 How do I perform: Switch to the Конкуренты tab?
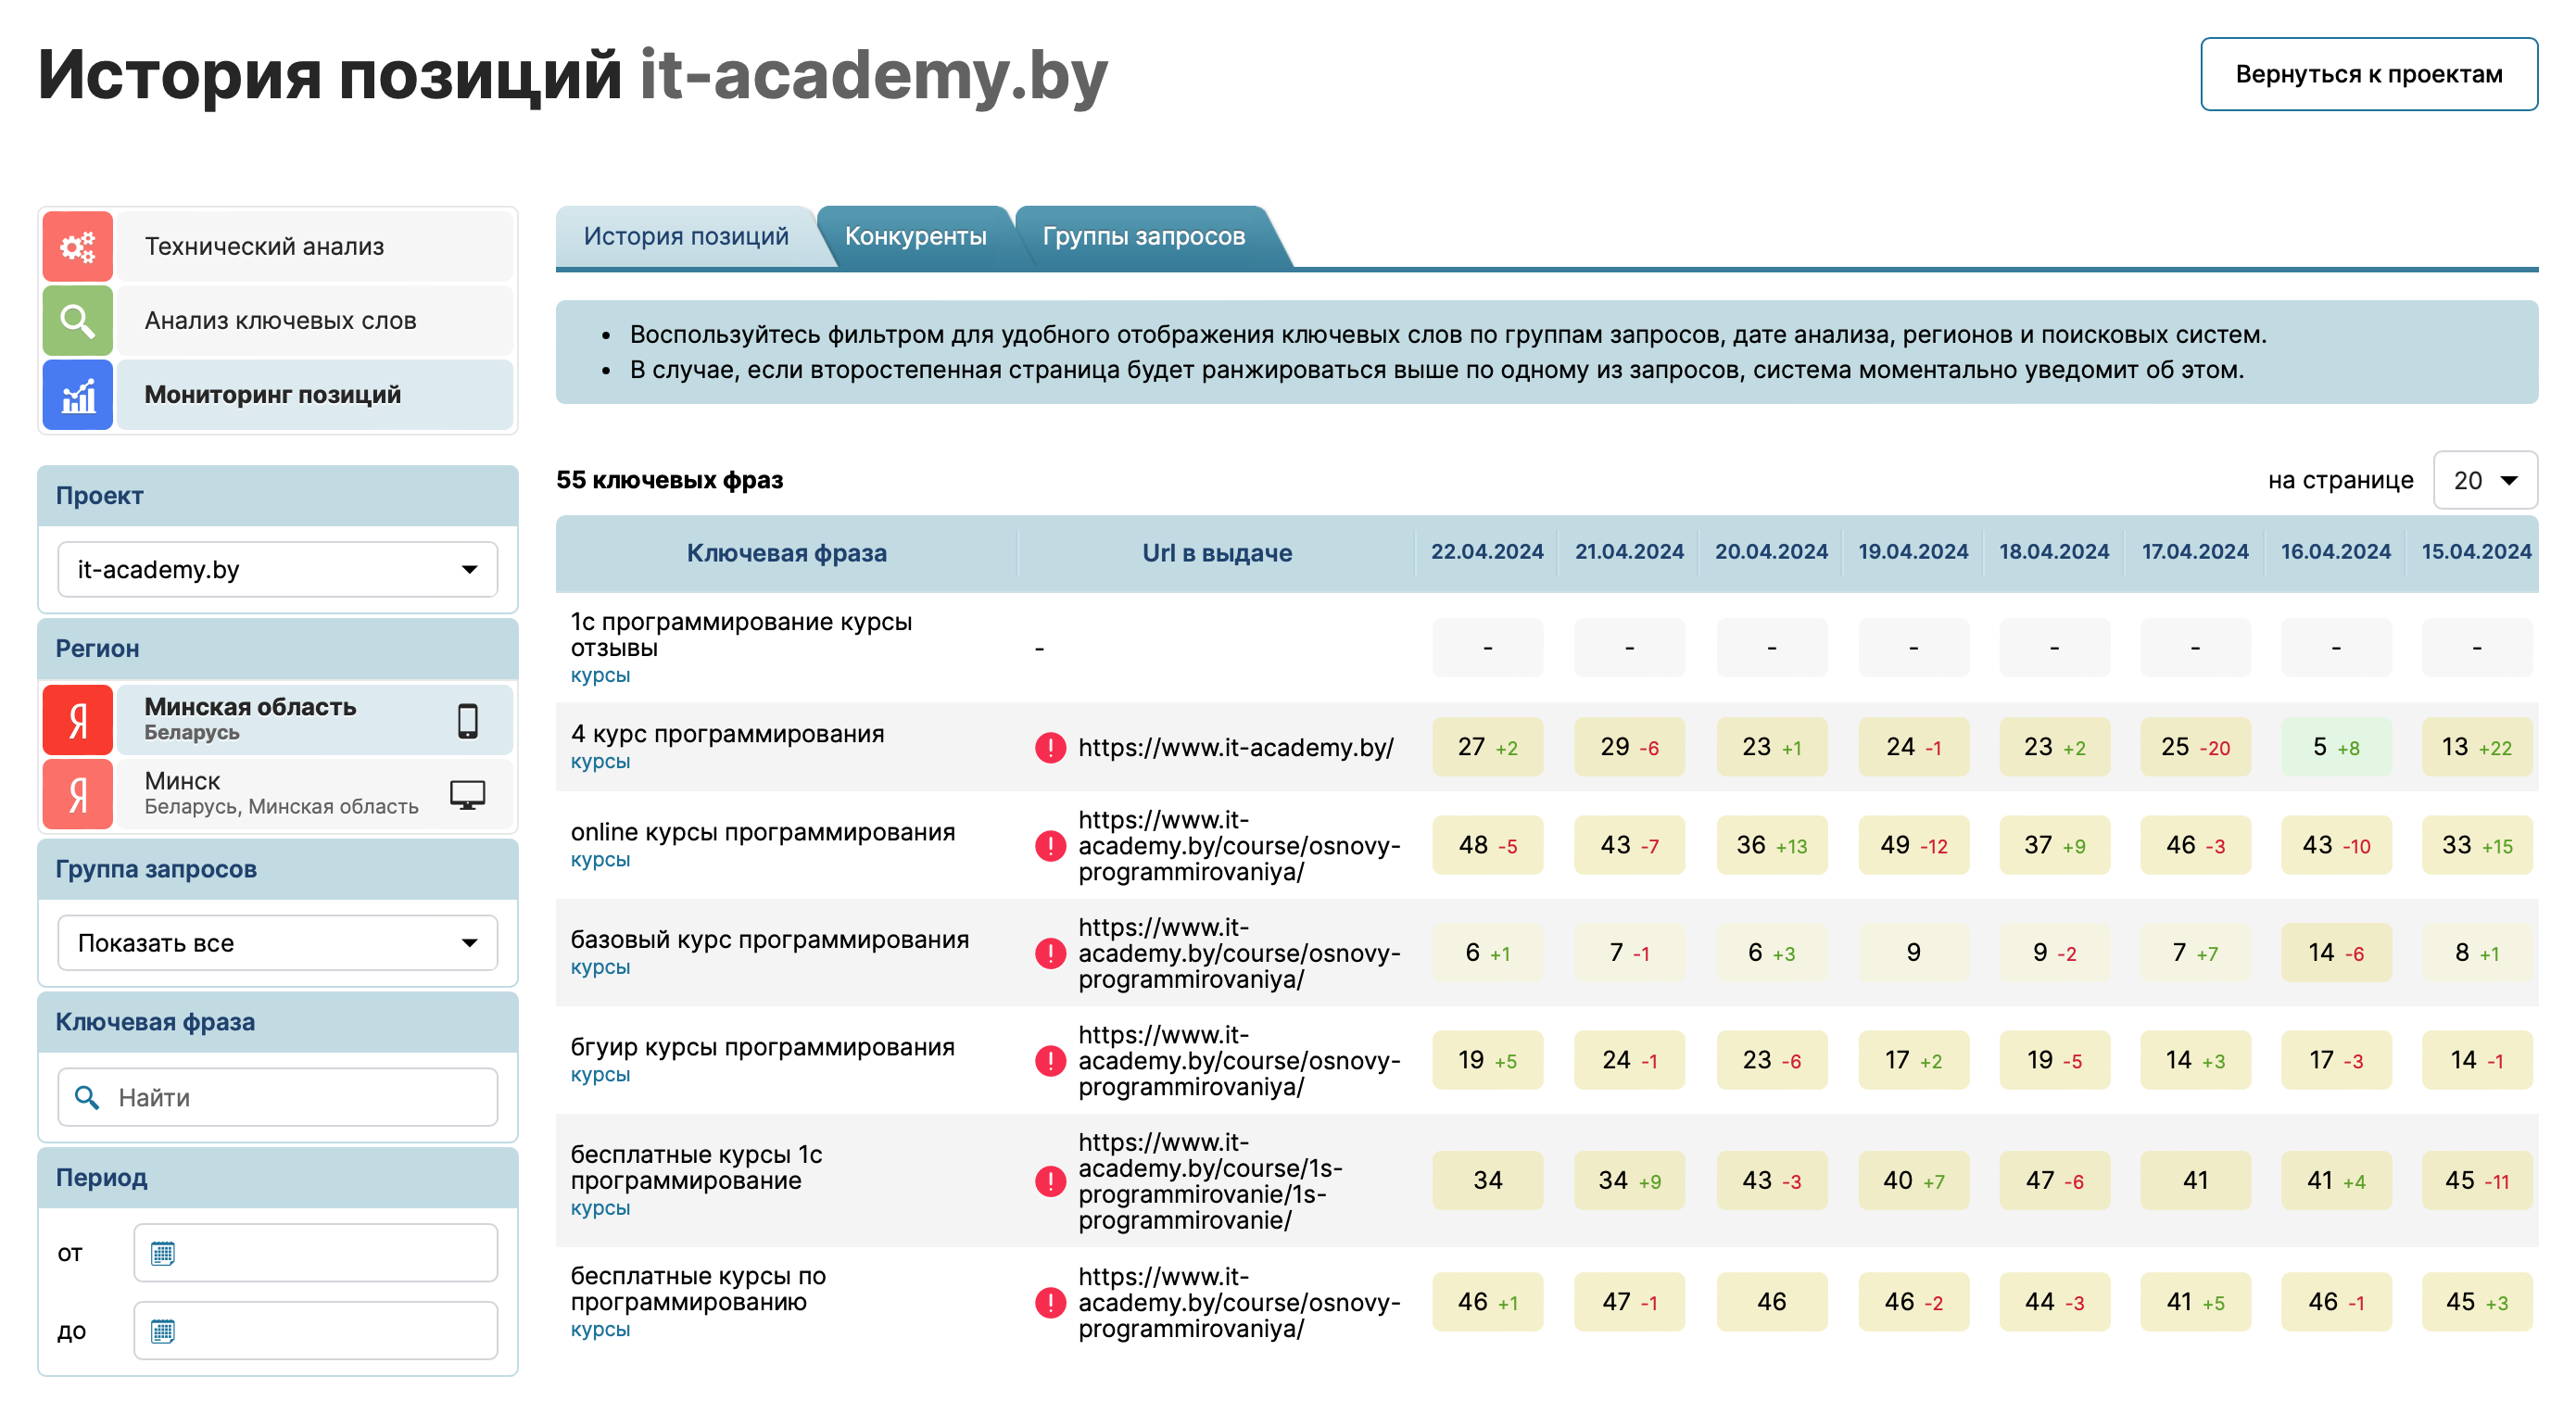[x=915, y=237]
